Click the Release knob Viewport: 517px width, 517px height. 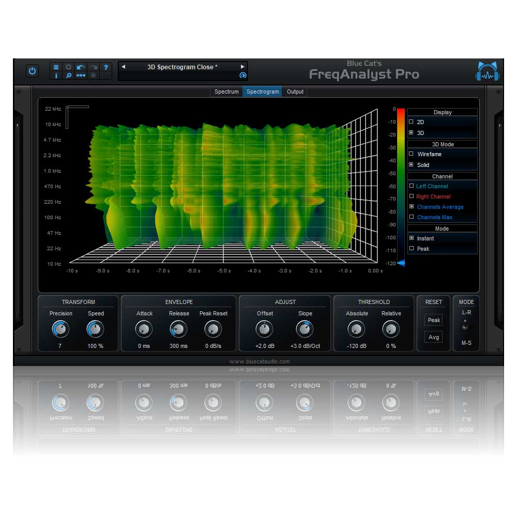coord(178,329)
